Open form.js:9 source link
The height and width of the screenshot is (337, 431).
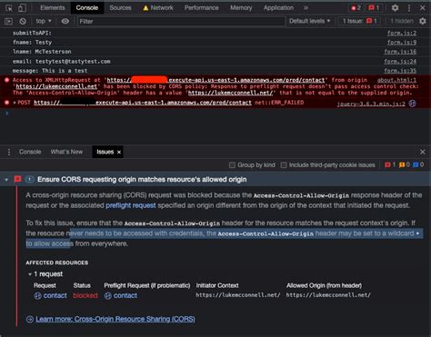coord(402,43)
